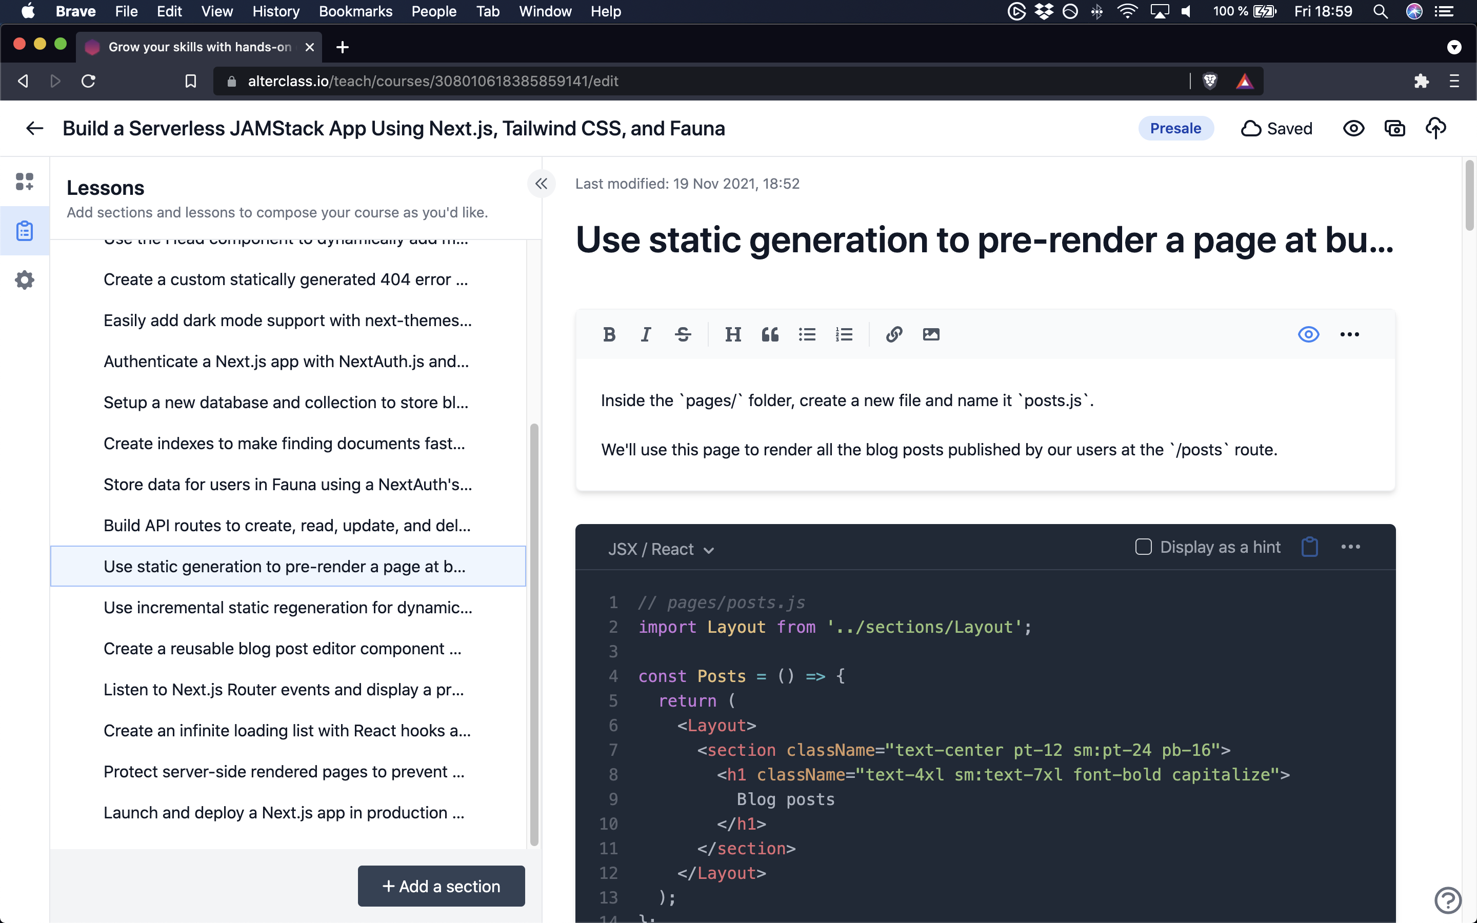Open the code block three-dot options menu
The height and width of the screenshot is (923, 1477).
pyautogui.click(x=1350, y=547)
